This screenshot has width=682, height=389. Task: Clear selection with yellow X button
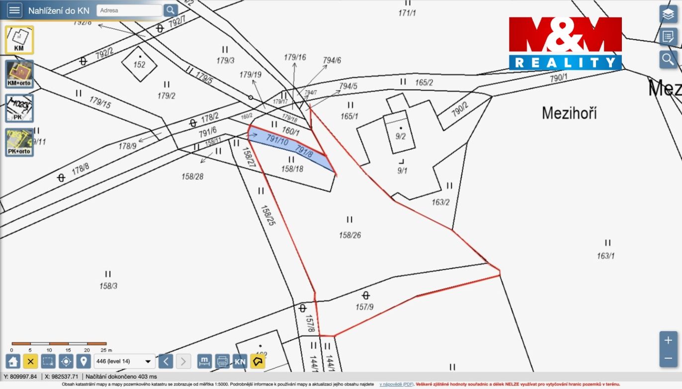[31, 361]
